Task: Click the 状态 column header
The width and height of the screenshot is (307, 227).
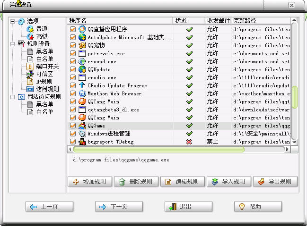Action: pyautogui.click(x=189, y=21)
